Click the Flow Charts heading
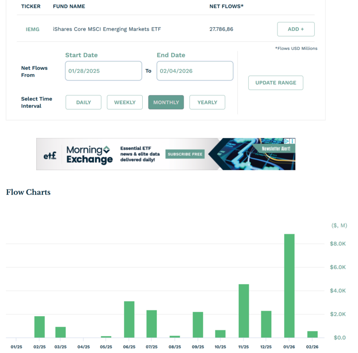Screen dimensions: 358x353 (28, 192)
